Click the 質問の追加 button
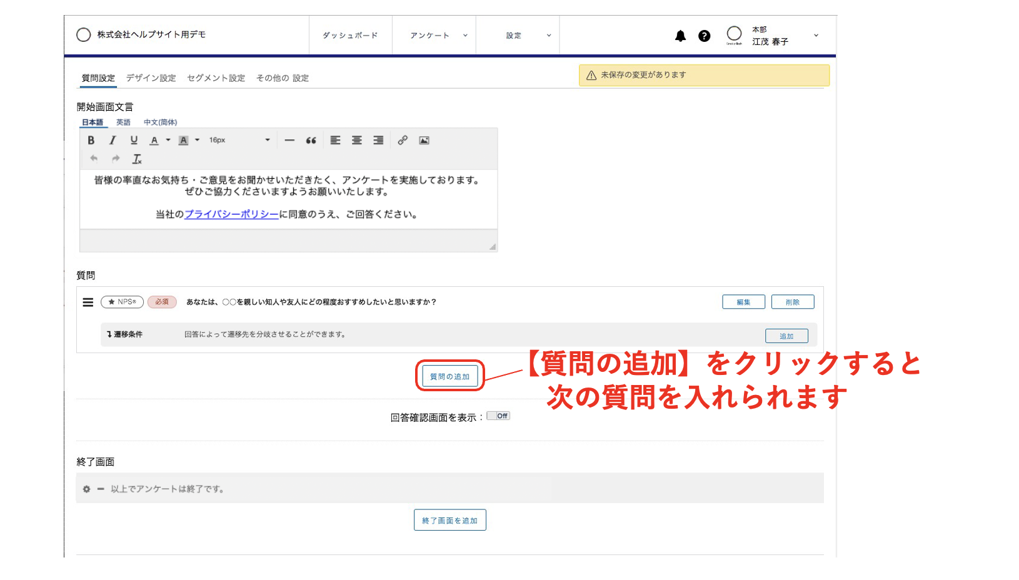 (449, 376)
